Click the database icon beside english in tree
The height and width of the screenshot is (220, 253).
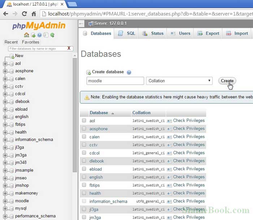12,117
